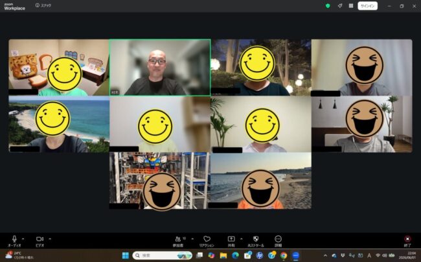The image size is (421, 262).
Task: Open the more options ellipsis menu
Action: pos(278,241)
